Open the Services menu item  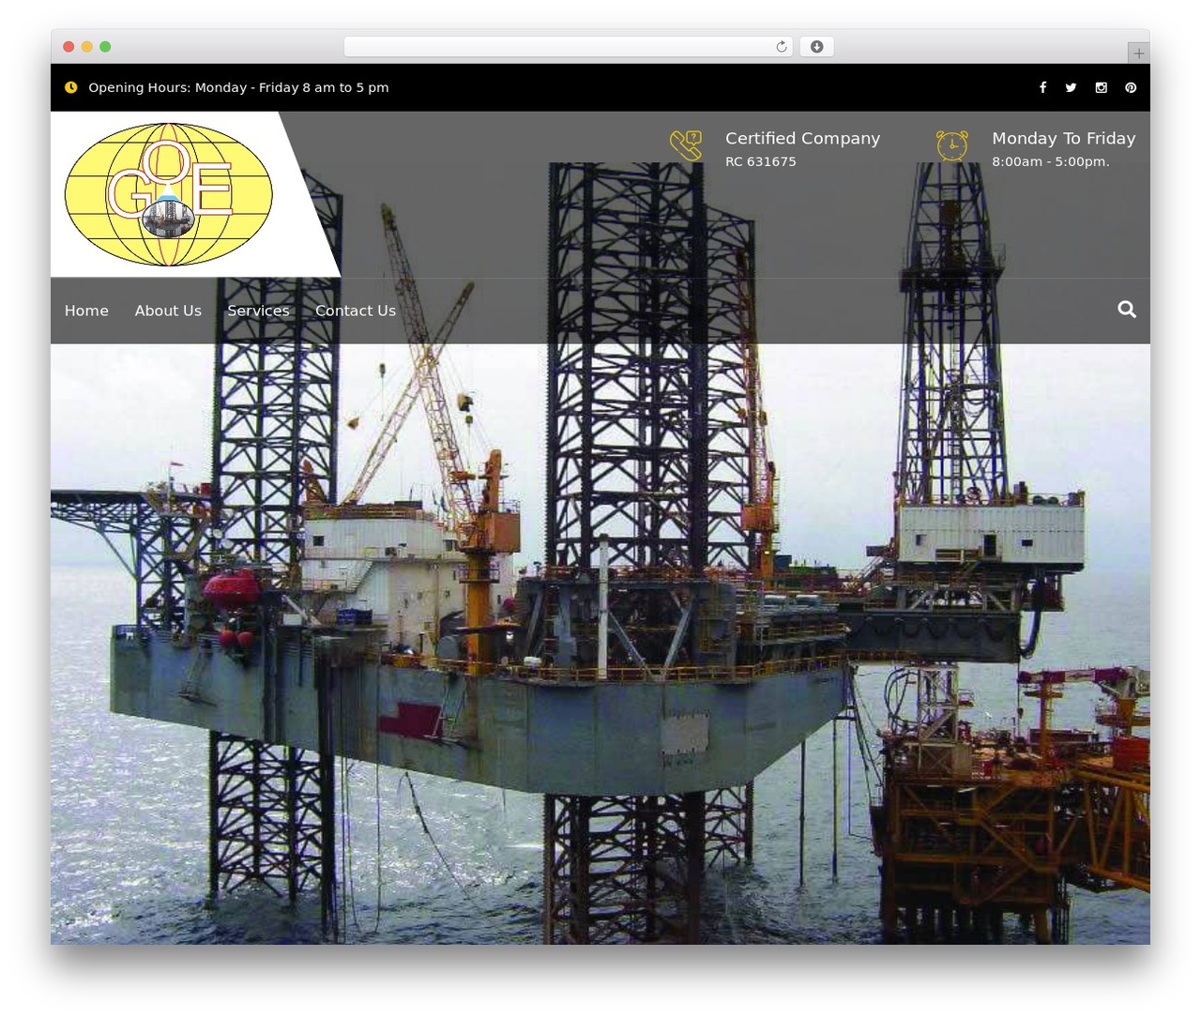(258, 311)
